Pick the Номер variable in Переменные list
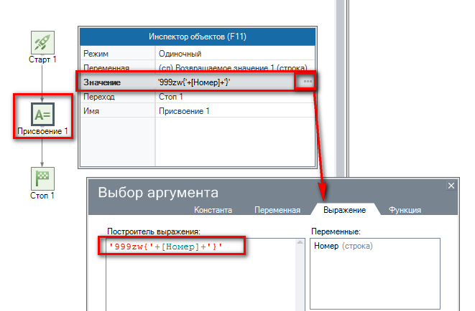The image size is (475, 311). pyautogui.click(x=326, y=246)
